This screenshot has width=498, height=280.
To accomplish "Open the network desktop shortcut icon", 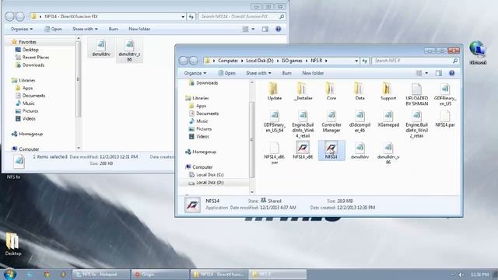I will 478,52.
